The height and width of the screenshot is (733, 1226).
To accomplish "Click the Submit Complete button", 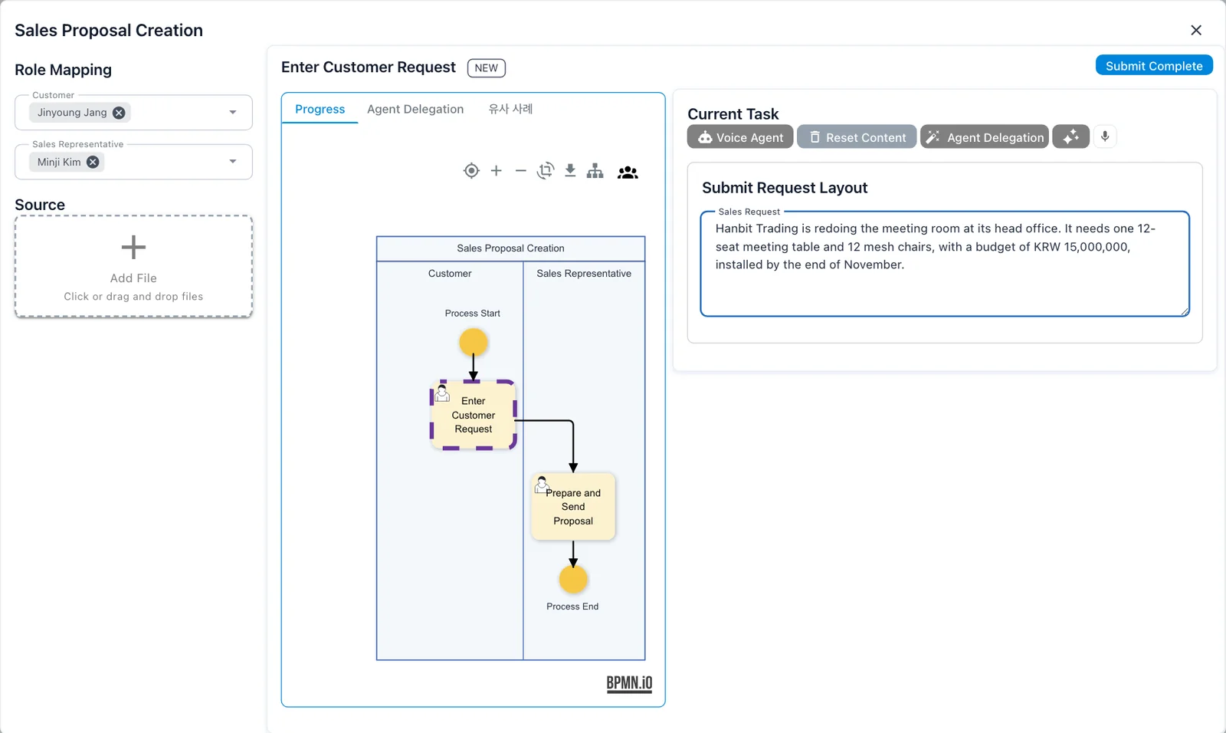I will (x=1154, y=65).
